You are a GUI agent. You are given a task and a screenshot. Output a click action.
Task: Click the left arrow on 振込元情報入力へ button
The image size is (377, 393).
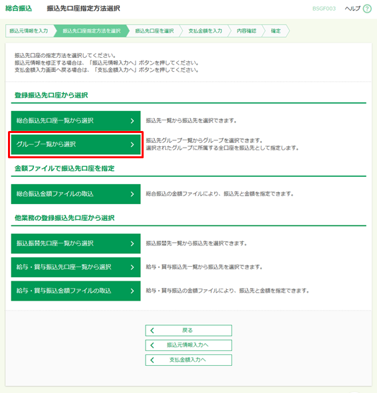[152, 345]
